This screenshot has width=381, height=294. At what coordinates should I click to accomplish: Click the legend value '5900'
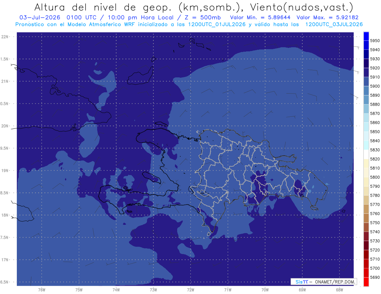pos(374,86)
